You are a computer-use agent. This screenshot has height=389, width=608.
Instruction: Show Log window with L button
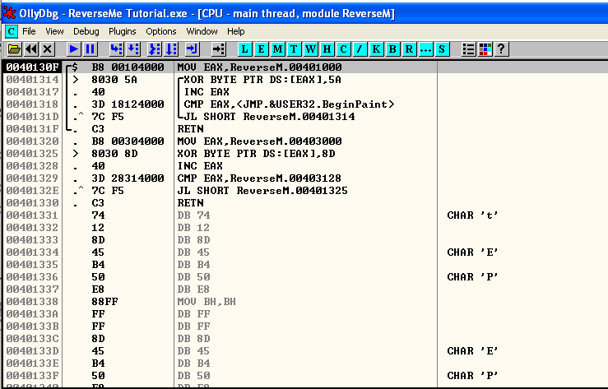244,49
